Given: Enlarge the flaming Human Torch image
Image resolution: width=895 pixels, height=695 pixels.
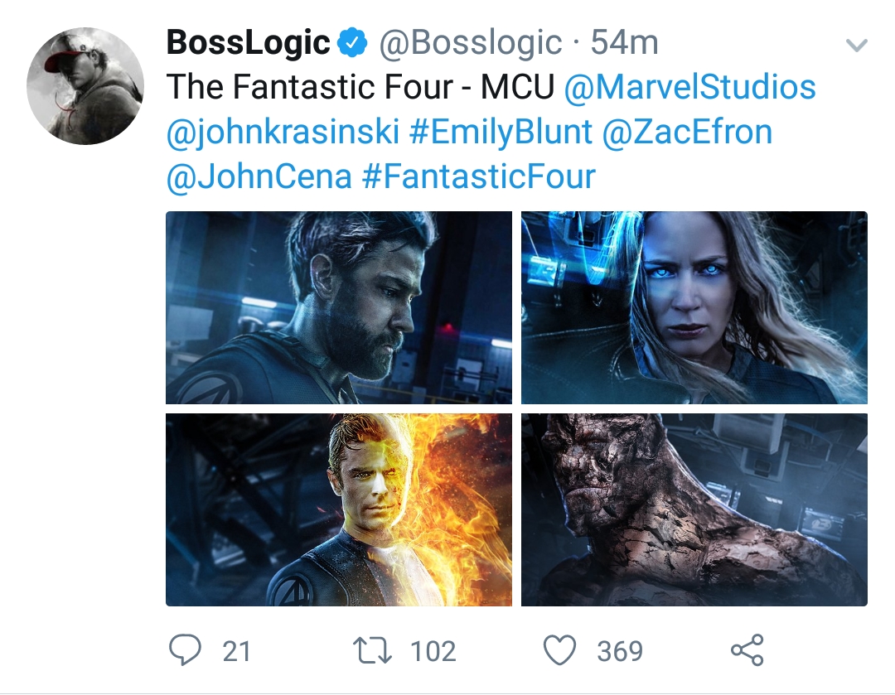Looking at the screenshot, I should click(x=339, y=509).
